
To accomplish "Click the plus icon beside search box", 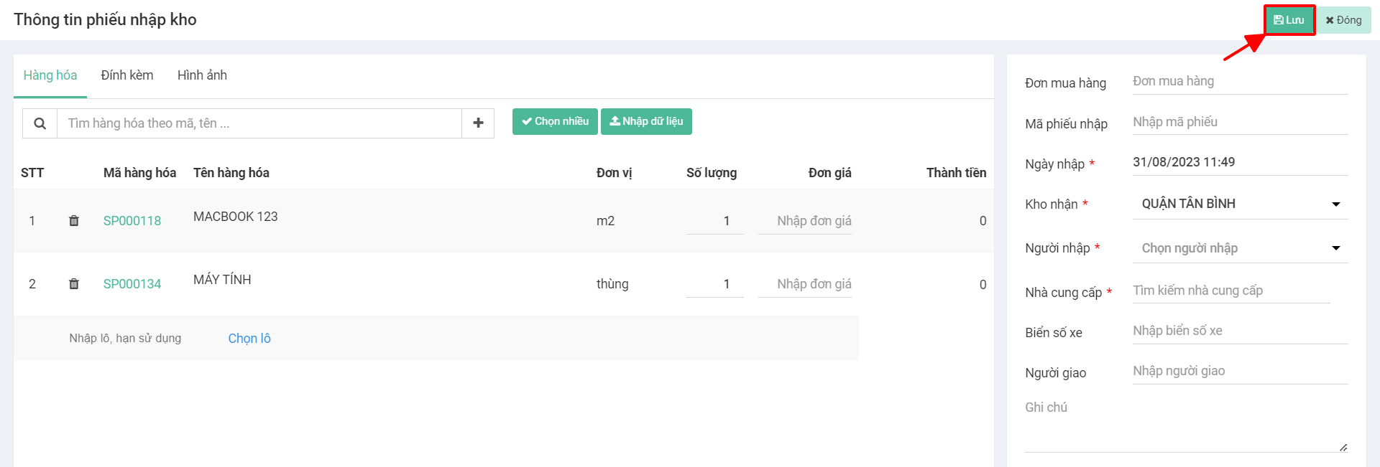I will (x=478, y=123).
